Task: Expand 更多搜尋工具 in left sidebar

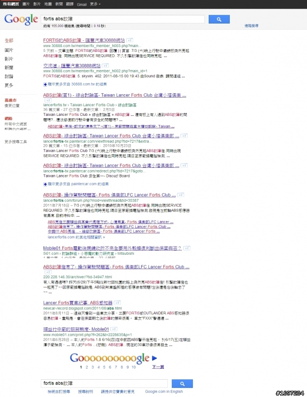Action: click(x=16, y=142)
